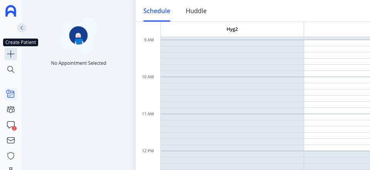Image resolution: width=370 pixels, height=170 pixels.
Task: Click the Hyg2 column header
Action: tap(232, 29)
